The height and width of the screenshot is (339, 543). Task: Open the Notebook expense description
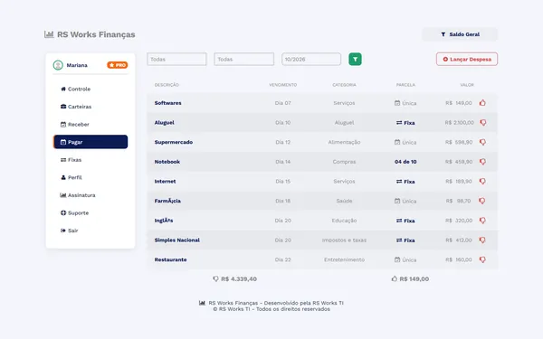(167, 162)
